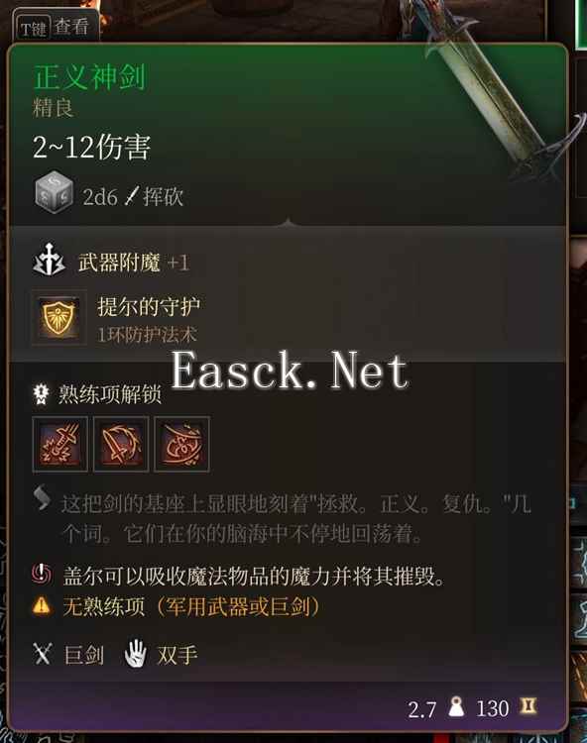Viewport: 587px width, 743px height.
Task: Click the 2d6 dice icon
Action: coord(55,192)
